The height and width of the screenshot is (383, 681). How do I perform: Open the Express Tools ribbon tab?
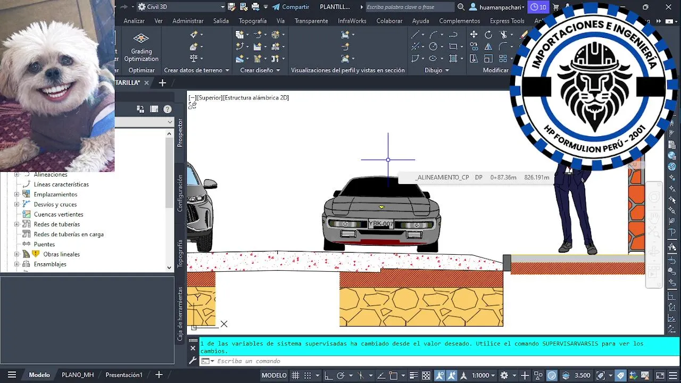click(x=507, y=21)
